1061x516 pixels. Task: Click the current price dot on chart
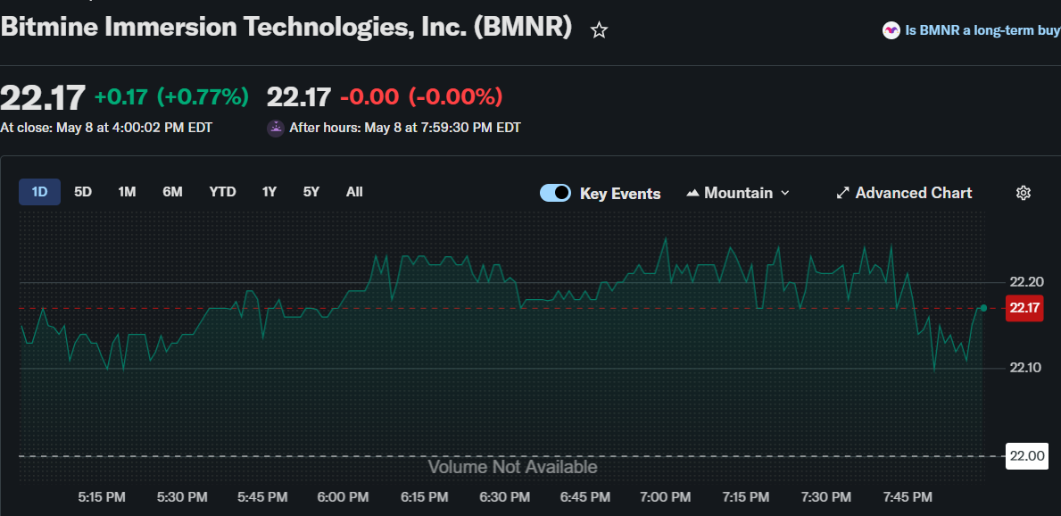click(983, 308)
